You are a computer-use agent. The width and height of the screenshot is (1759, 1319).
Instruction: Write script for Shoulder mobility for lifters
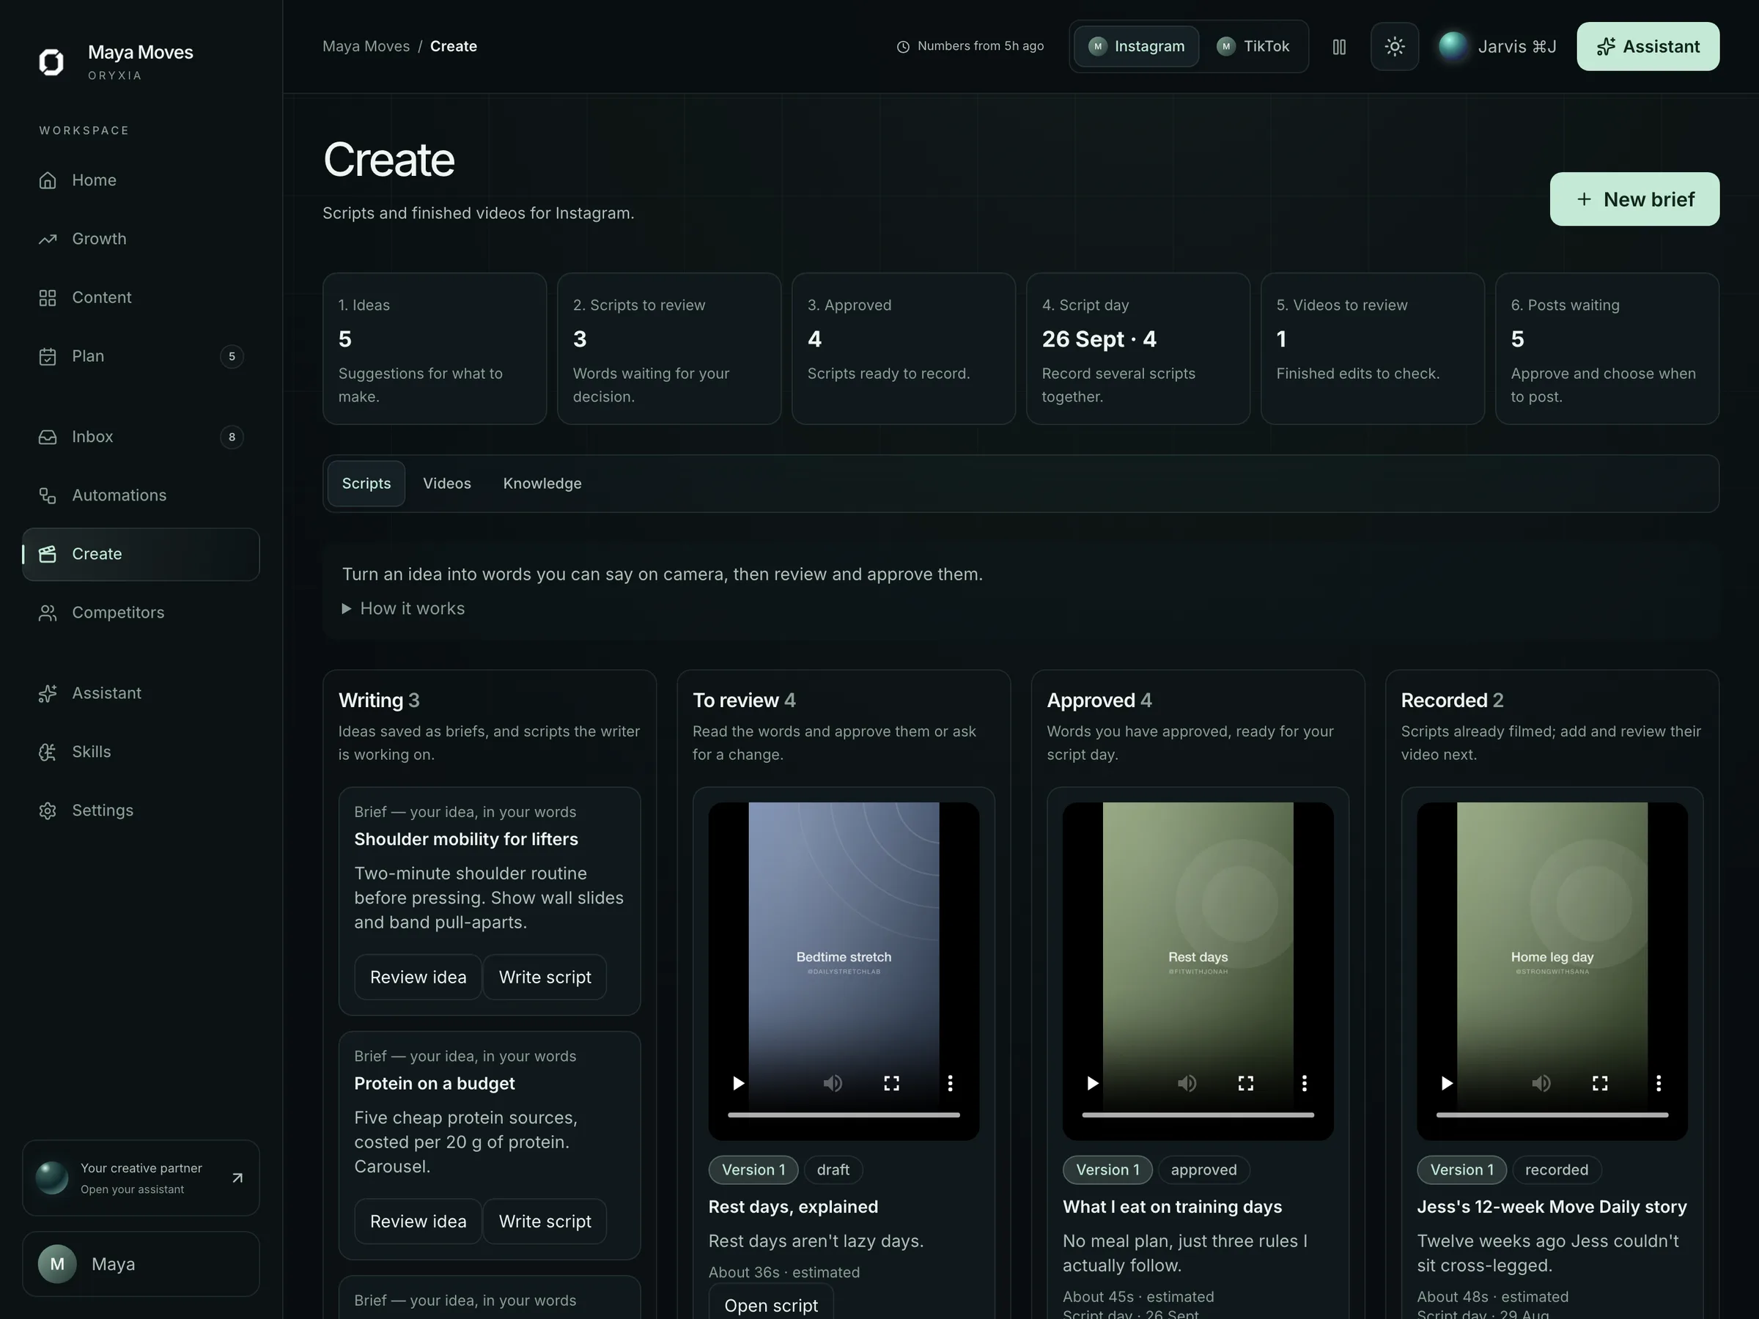(545, 978)
